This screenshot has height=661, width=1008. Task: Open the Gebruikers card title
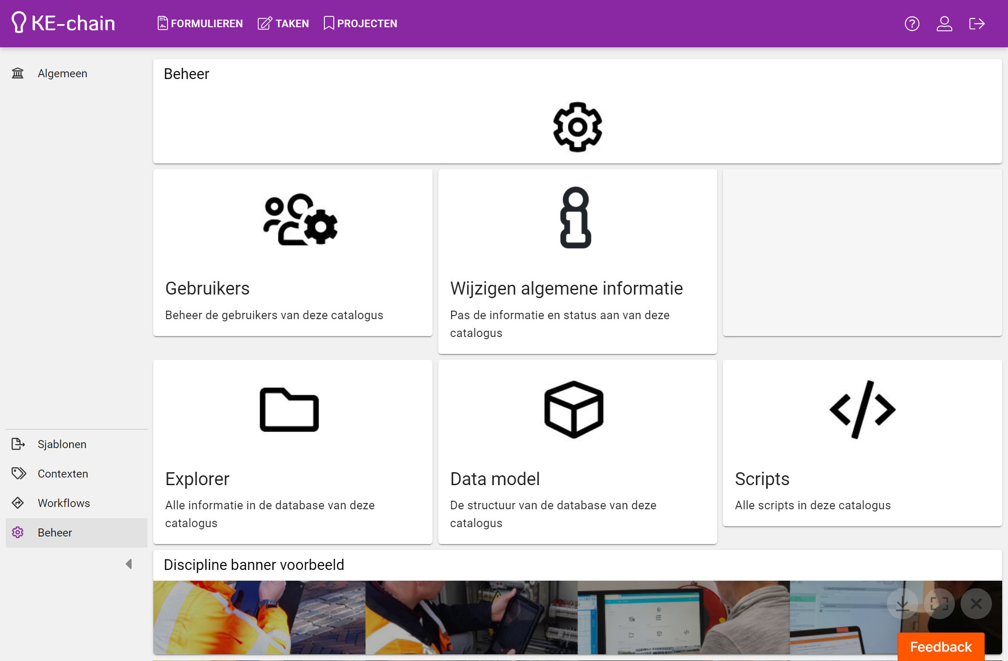tap(207, 288)
